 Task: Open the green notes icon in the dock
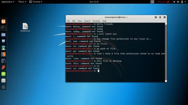coord(3,74)
